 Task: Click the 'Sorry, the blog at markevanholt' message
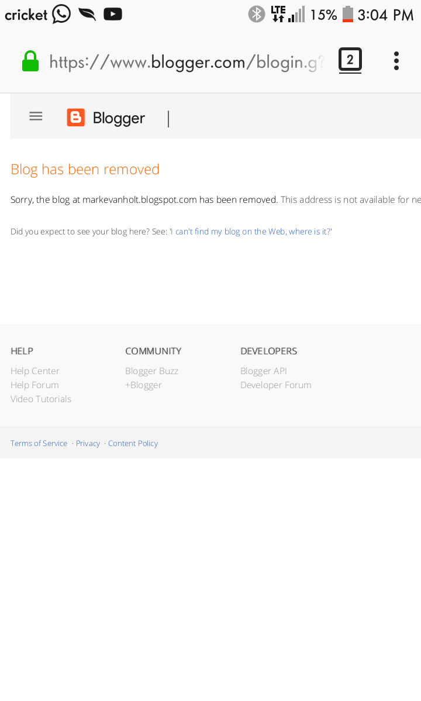(144, 200)
